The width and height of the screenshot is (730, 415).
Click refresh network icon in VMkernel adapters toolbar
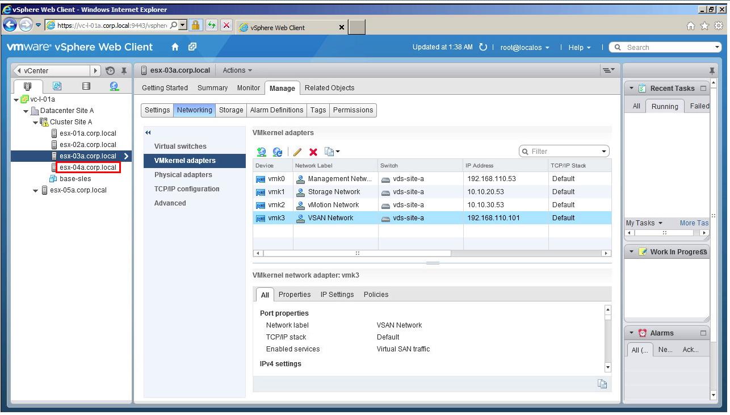pos(278,152)
